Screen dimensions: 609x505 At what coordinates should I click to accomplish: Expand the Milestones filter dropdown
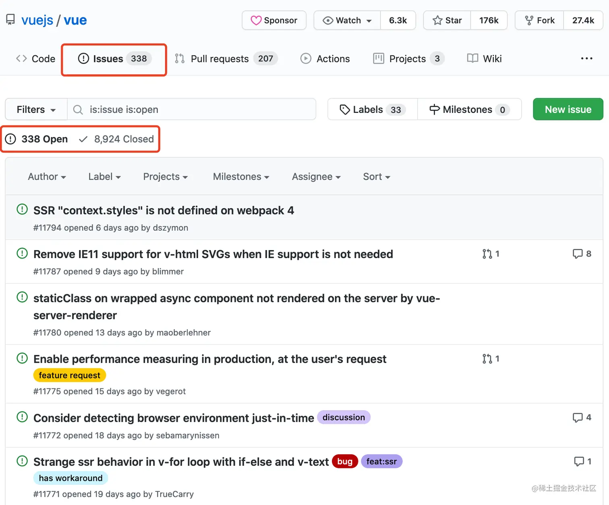pos(241,177)
